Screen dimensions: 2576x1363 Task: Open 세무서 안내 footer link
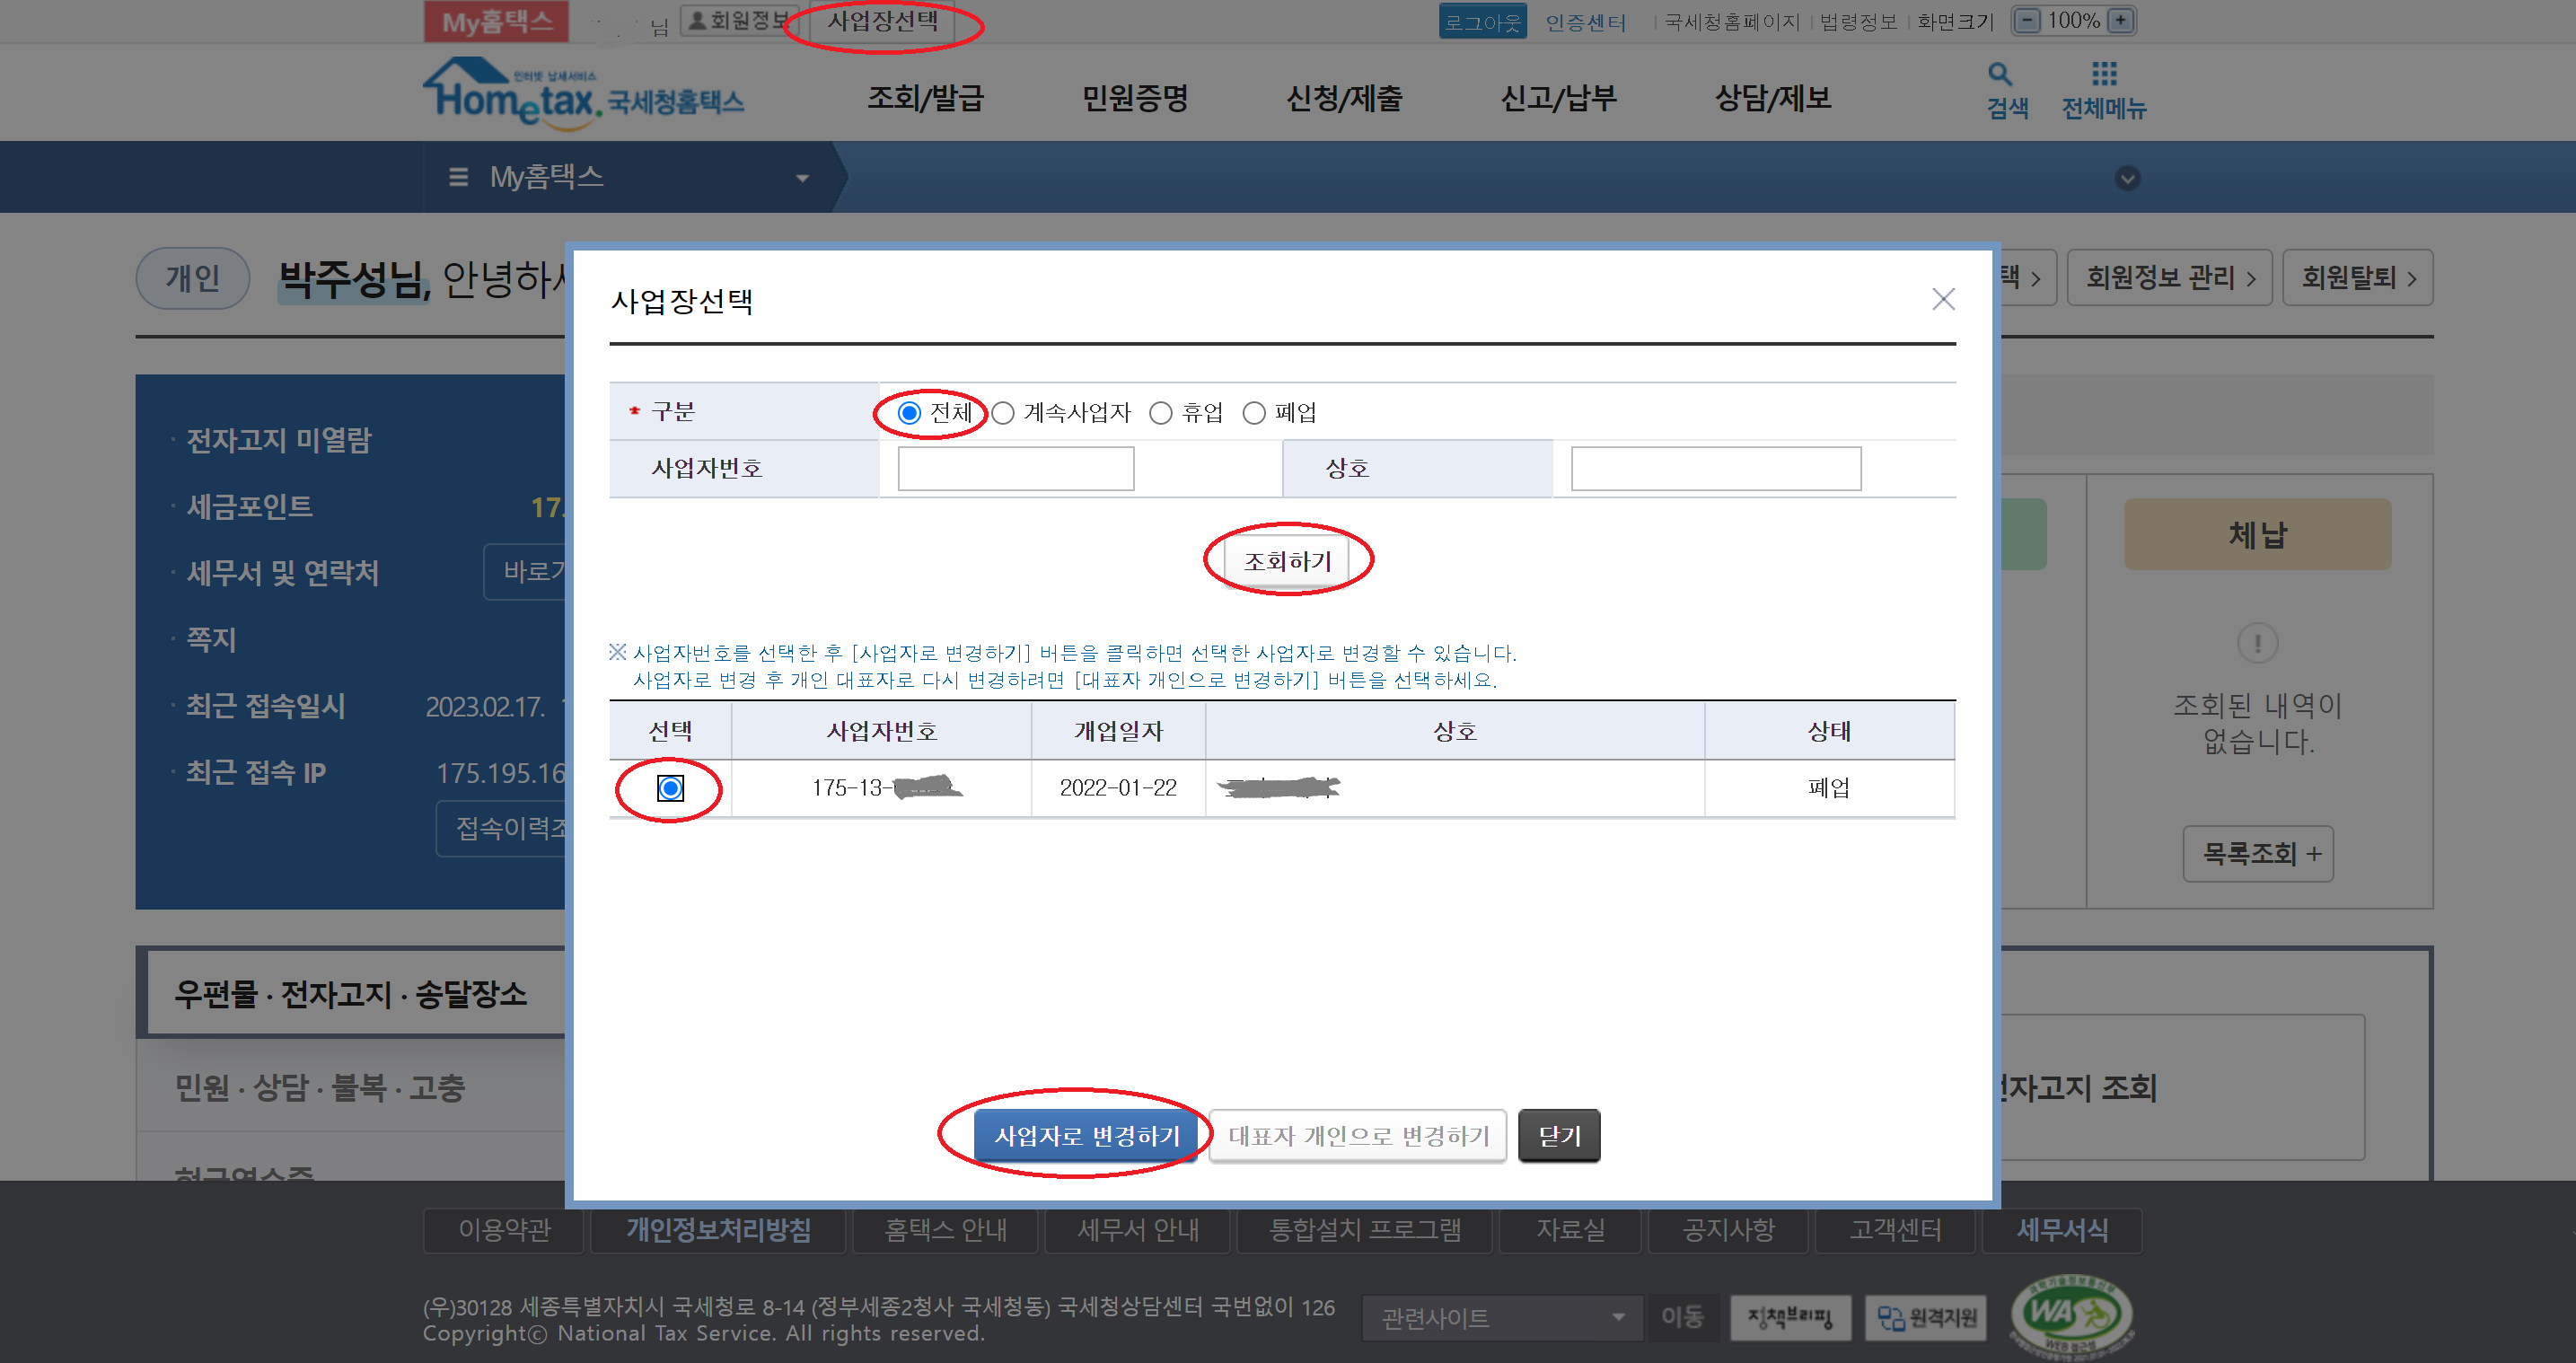point(1137,1230)
